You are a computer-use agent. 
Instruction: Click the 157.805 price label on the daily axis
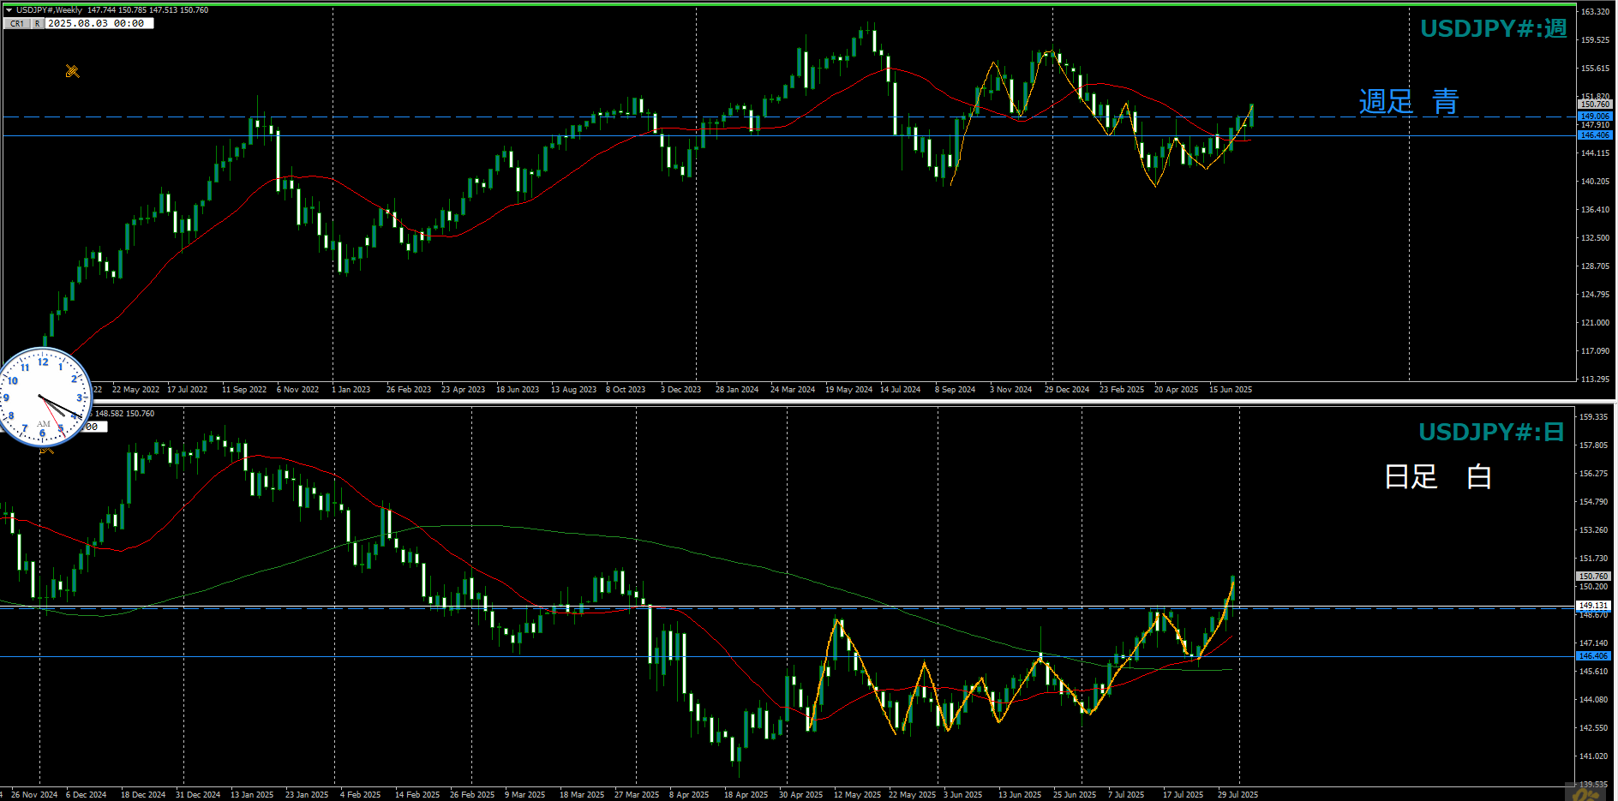[x=1593, y=445]
